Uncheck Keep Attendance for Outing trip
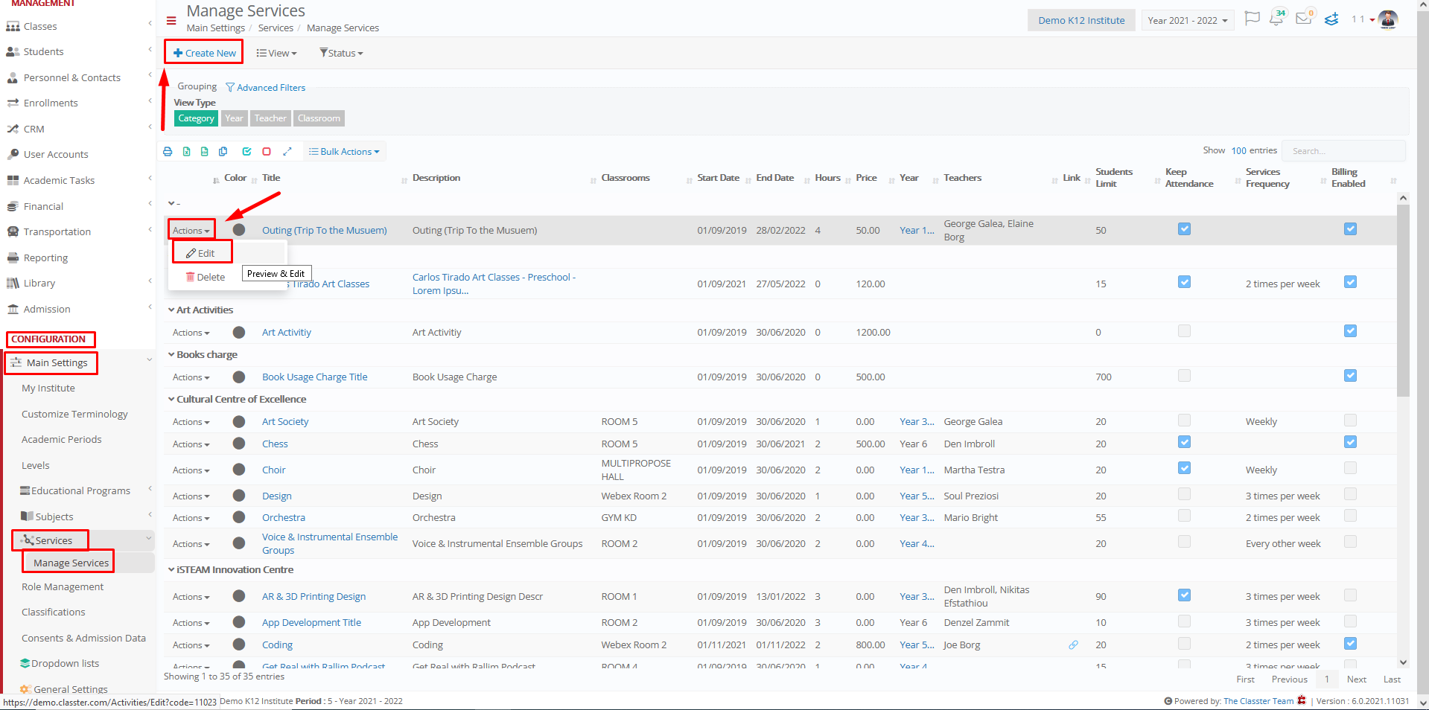This screenshot has width=1429, height=710. pos(1184,229)
